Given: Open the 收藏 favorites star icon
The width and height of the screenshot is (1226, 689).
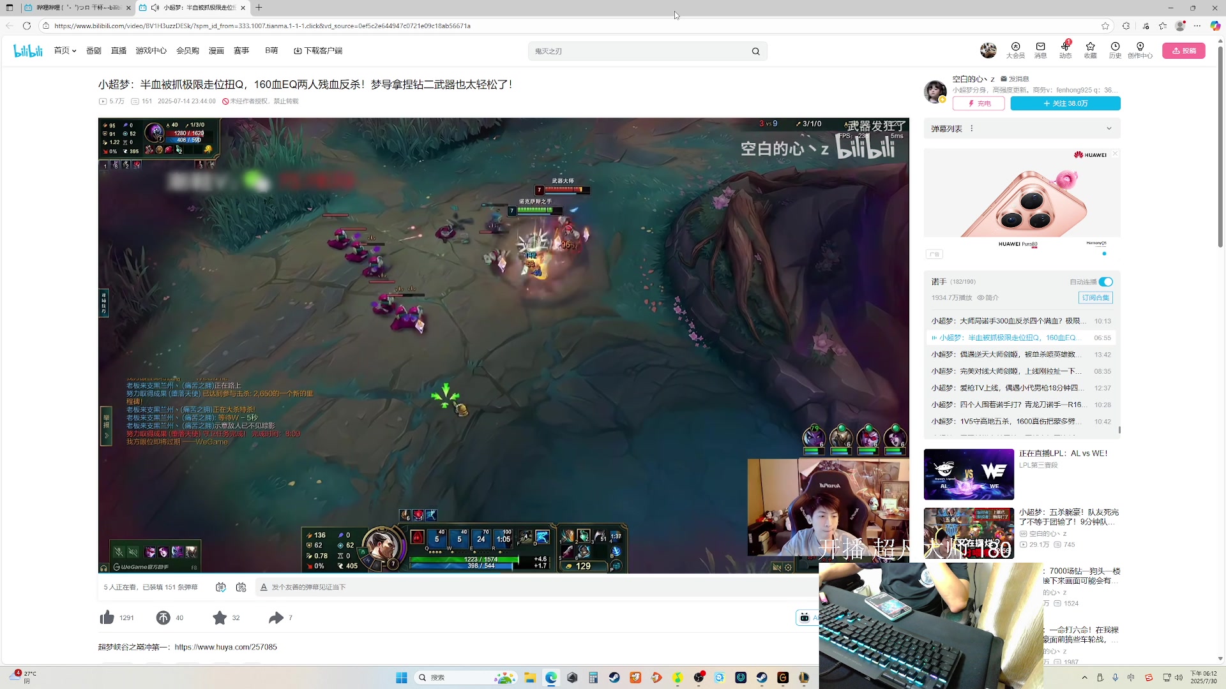Looking at the screenshot, I should (1090, 50).
